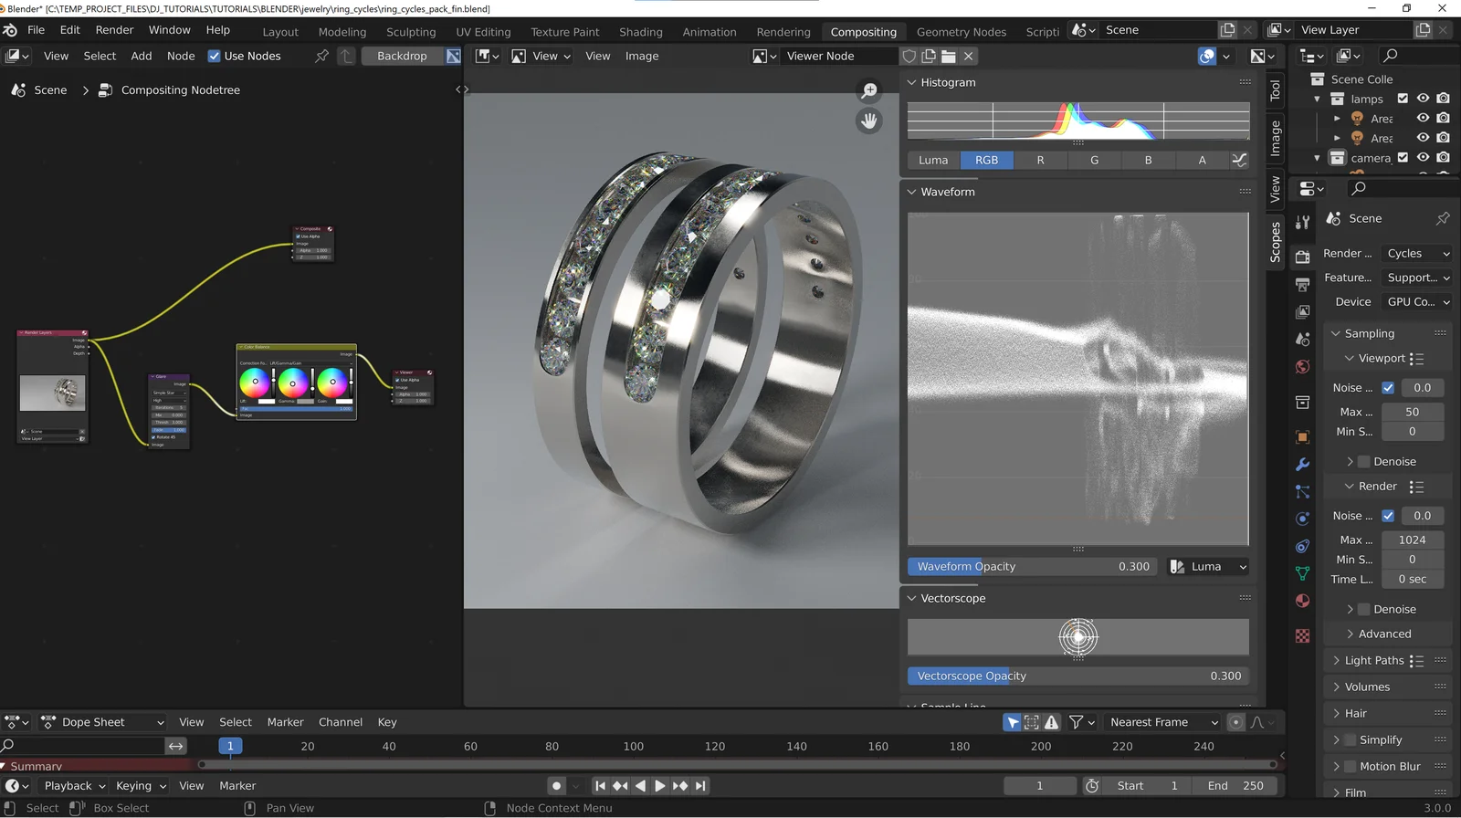This screenshot has height=818, width=1461.
Task: Select the Luma histogram mode button
Action: (933, 160)
